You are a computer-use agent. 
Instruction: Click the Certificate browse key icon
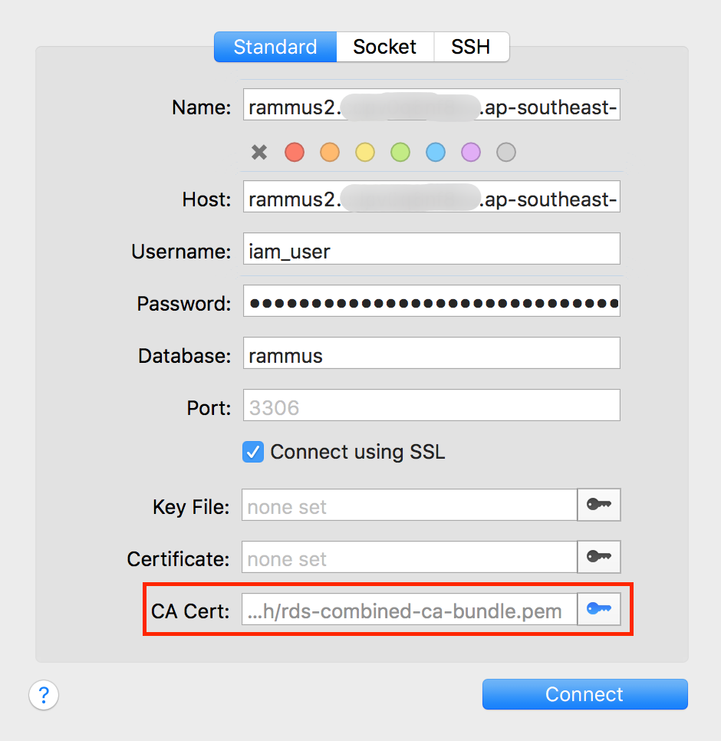coord(599,558)
